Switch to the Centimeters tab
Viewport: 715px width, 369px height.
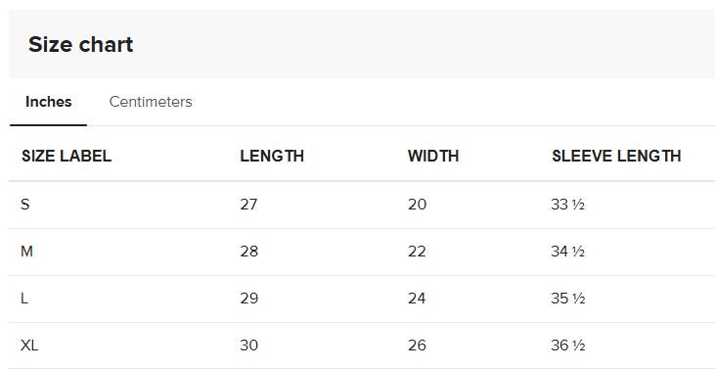point(151,102)
